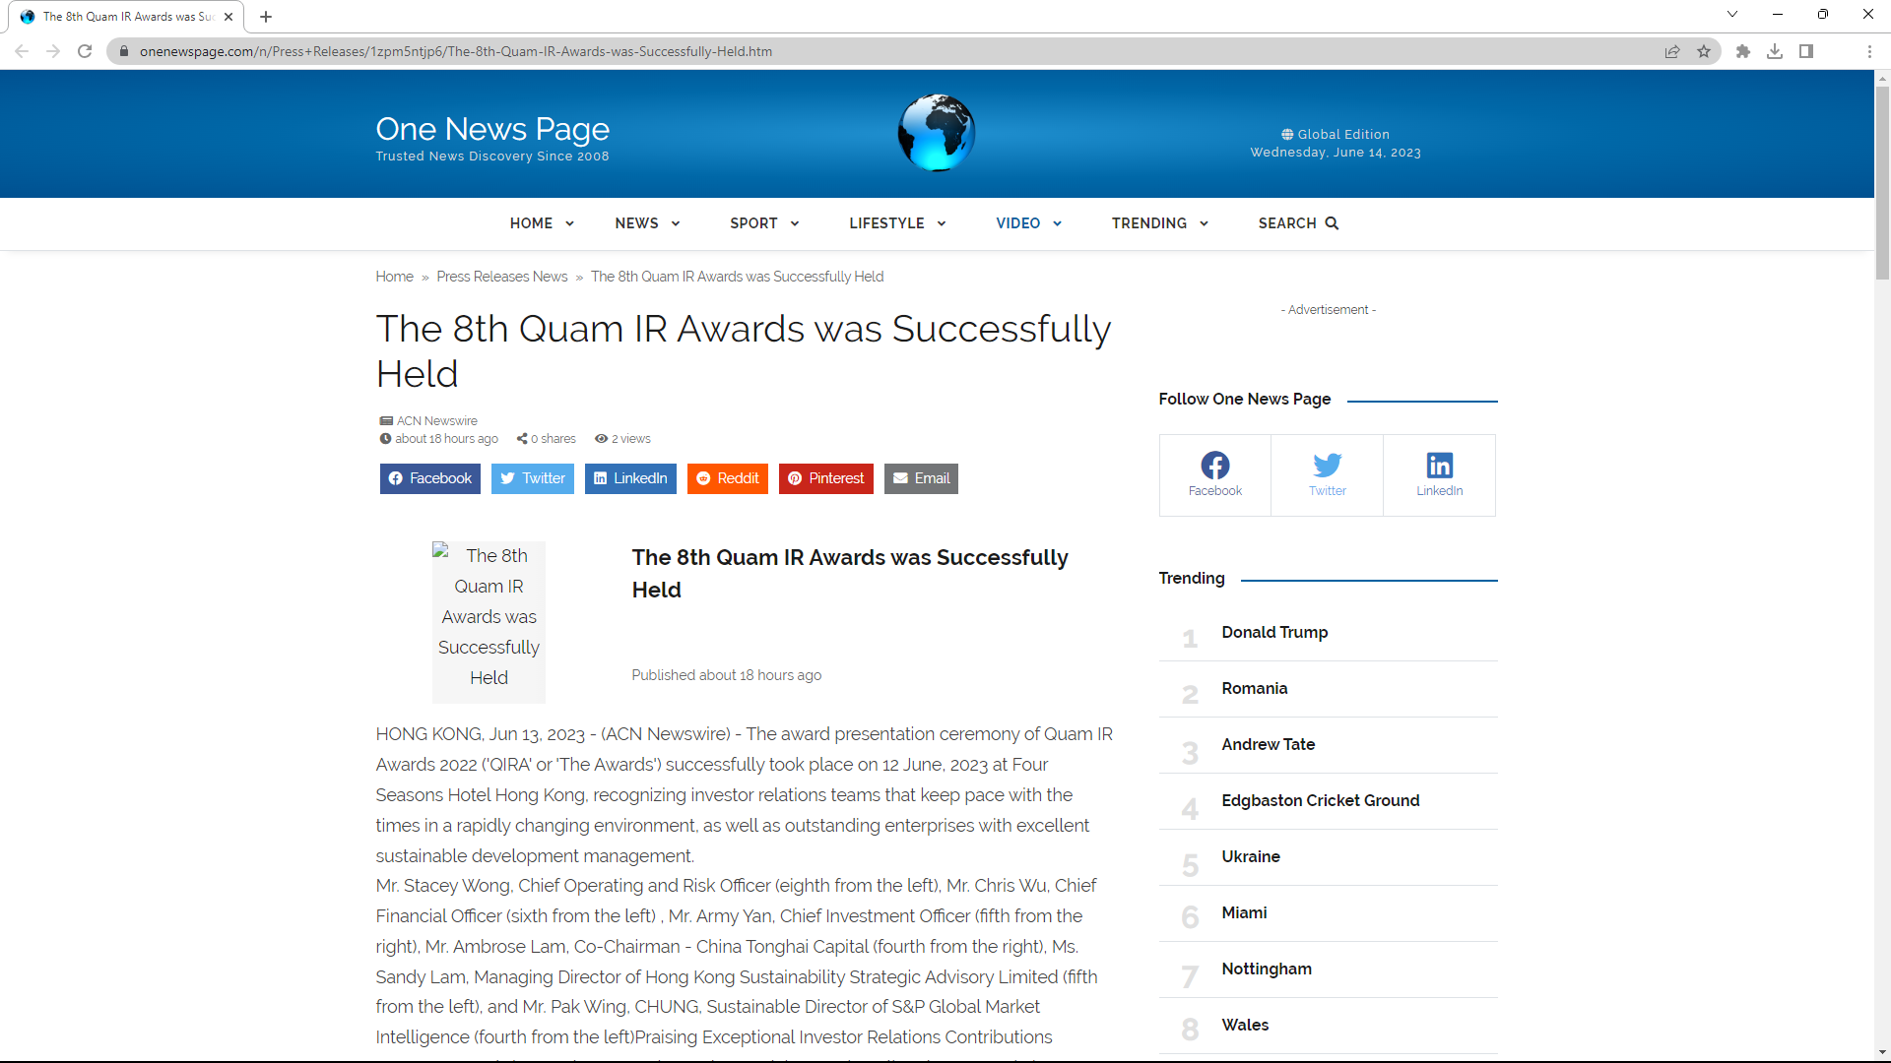Image resolution: width=1891 pixels, height=1063 pixels.
Task: Click the browser back arrow
Action: pos(22,51)
